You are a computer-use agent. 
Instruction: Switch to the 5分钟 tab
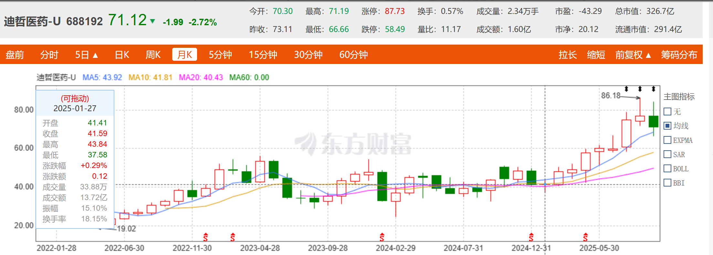(x=220, y=55)
